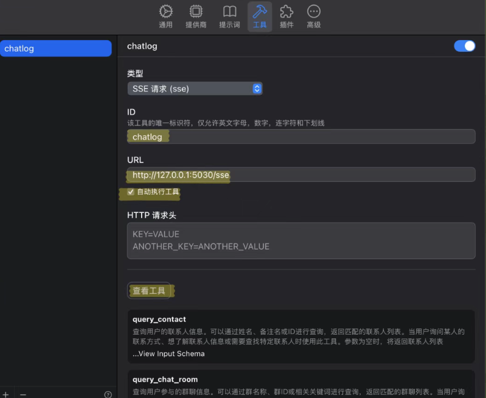Expand View Input Schema for query_contact
This screenshot has width=486, height=398.
click(x=168, y=354)
